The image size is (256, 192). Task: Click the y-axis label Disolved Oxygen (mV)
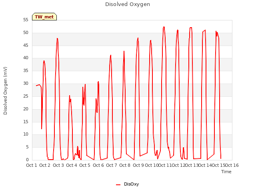(5, 91)
